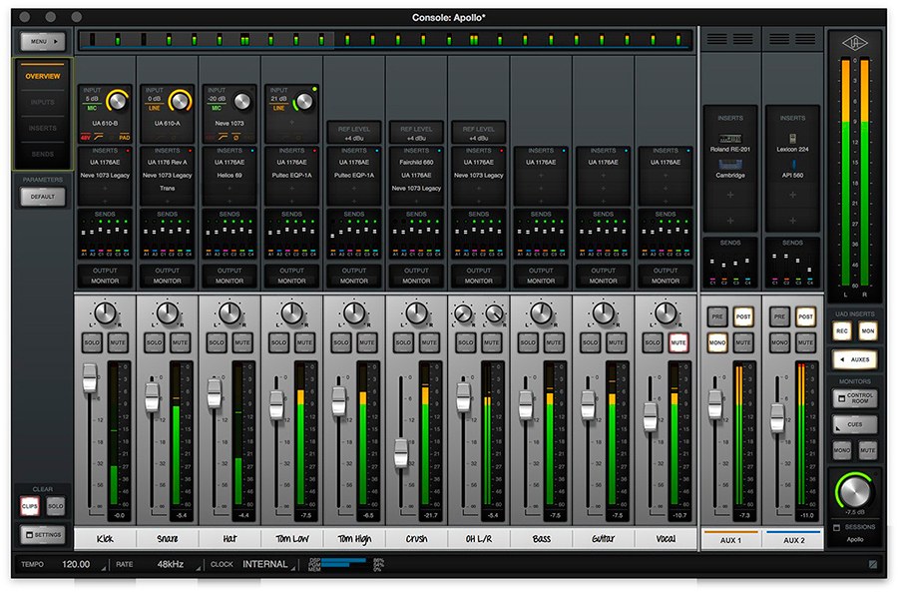The height and width of the screenshot is (592, 898).
Task: Enable PAD on the UA 610-B channel
Action: click(x=125, y=136)
